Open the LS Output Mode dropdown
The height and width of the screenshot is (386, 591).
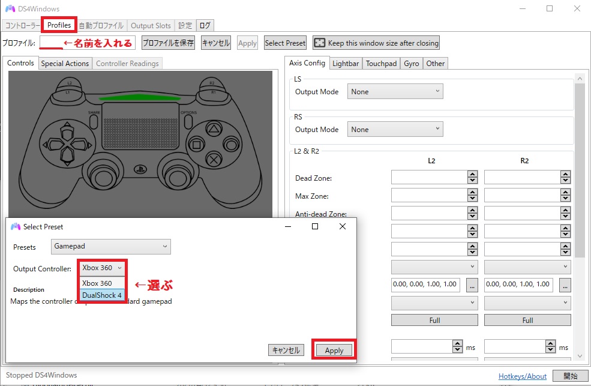pos(395,92)
